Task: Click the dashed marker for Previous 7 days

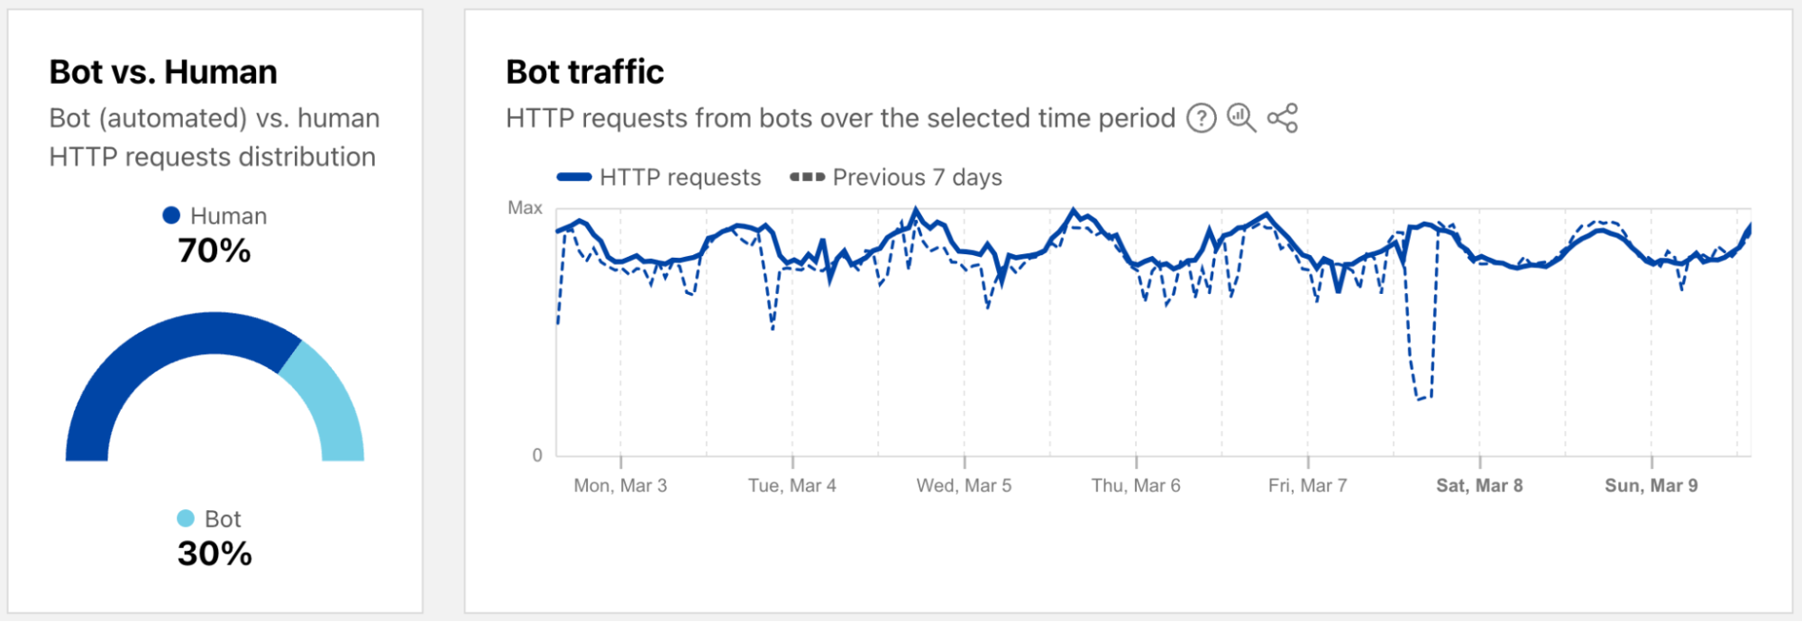Action: point(807,178)
